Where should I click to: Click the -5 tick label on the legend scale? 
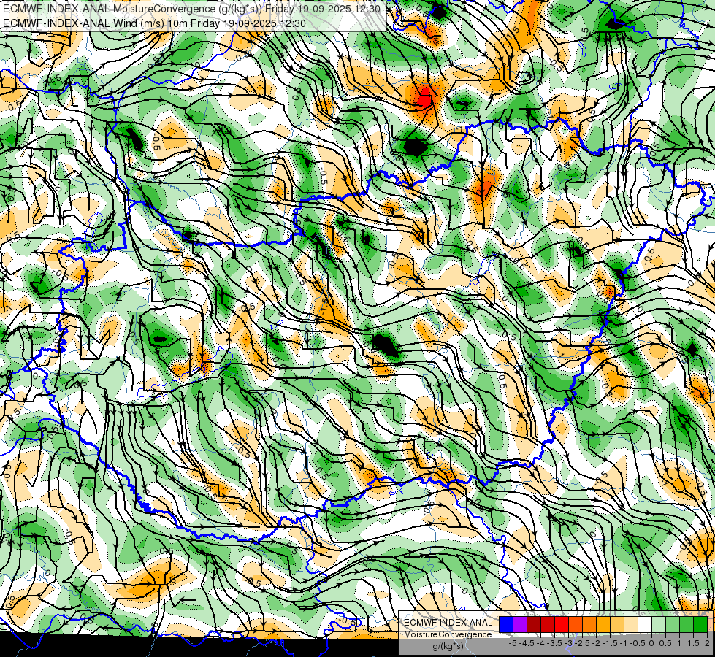click(x=513, y=643)
